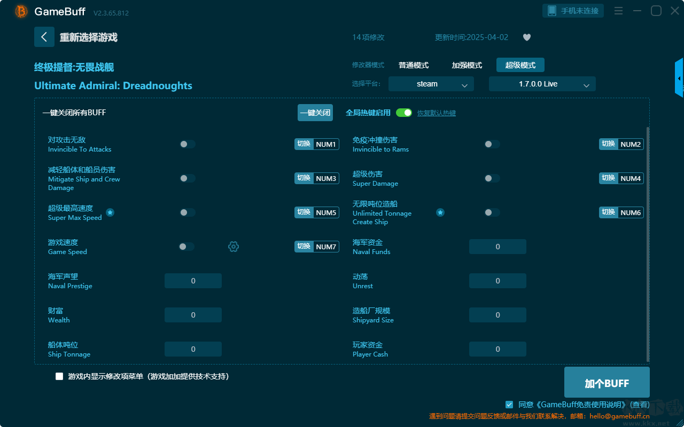Select the 普通模式 mode tab
The image size is (684, 427).
click(x=414, y=65)
